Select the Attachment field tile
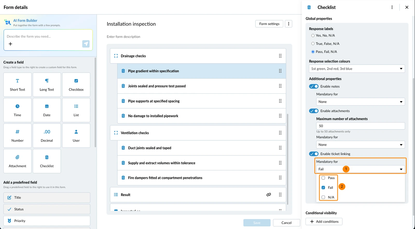The image size is (415, 229). point(17,161)
